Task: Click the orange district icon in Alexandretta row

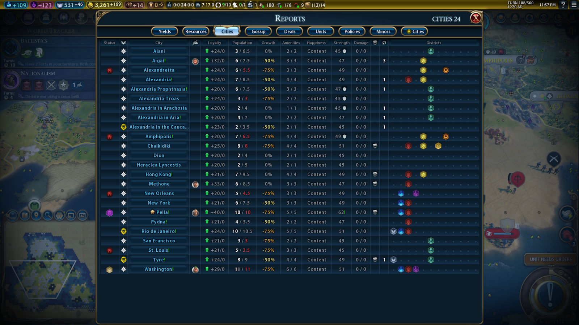Action: coord(445,70)
